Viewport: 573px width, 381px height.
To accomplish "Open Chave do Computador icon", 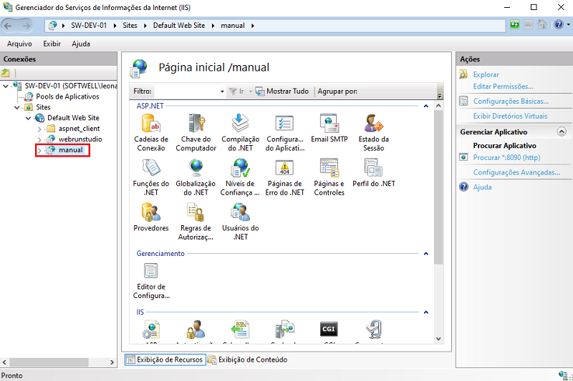I will 196,132.
